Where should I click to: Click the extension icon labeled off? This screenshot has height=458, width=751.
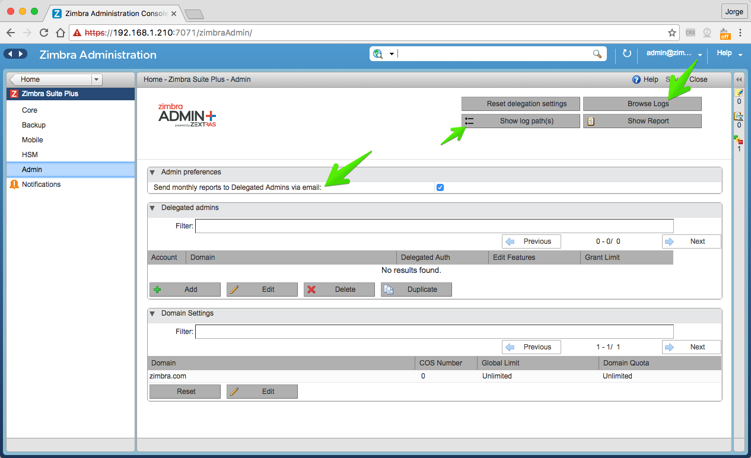pyautogui.click(x=724, y=33)
